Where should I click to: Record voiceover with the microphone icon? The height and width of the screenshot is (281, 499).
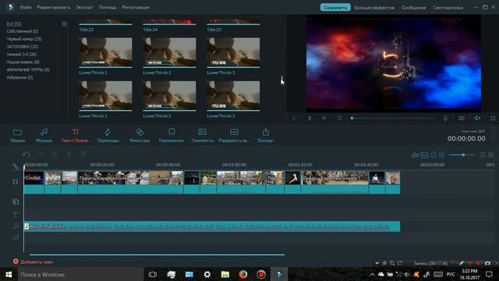click(x=445, y=118)
